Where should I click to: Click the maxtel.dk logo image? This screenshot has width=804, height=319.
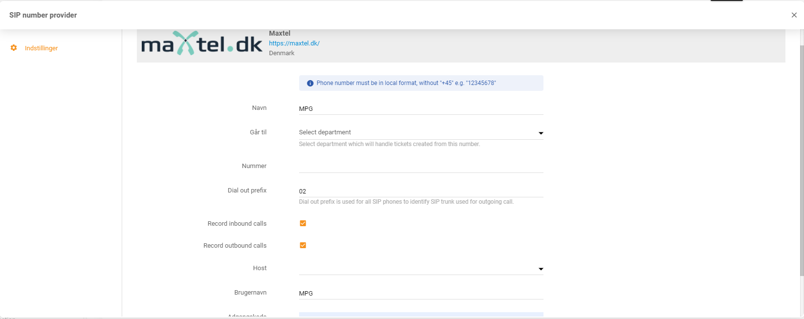point(201,44)
